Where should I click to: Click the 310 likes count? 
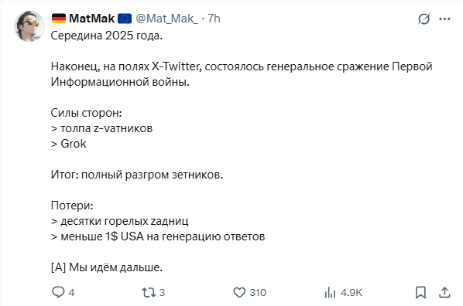[x=258, y=293]
